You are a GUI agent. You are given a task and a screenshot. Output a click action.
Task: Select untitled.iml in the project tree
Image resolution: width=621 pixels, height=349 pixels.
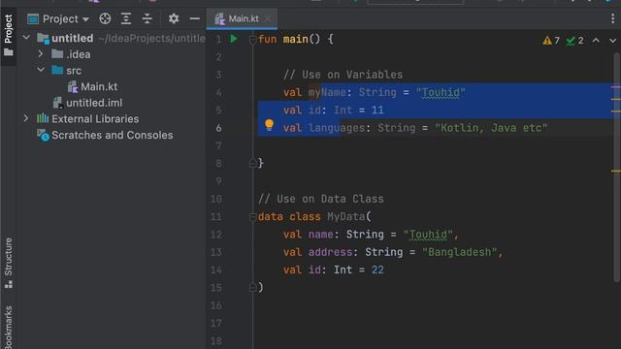[94, 103]
